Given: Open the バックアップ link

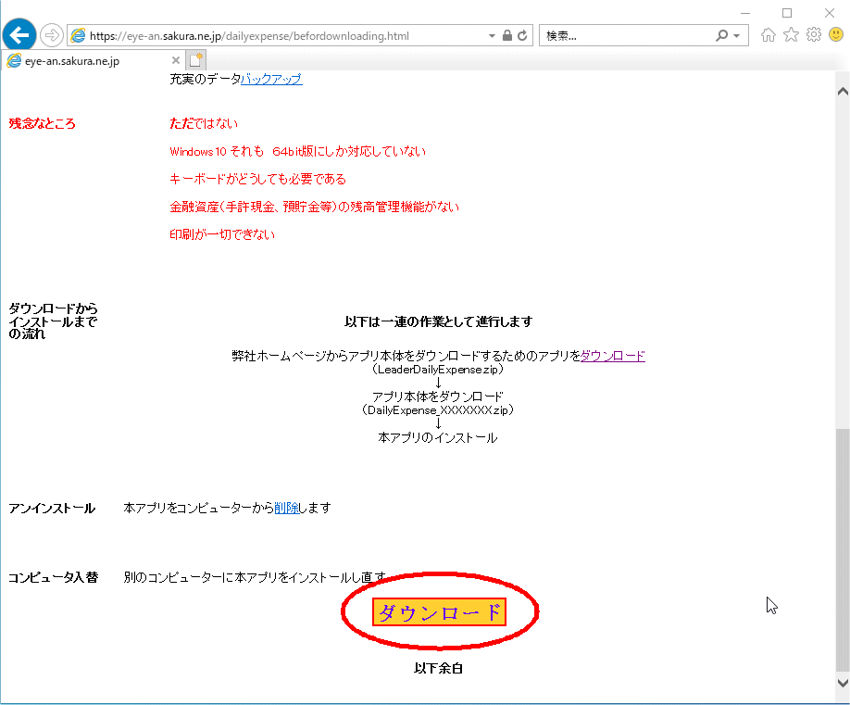Looking at the screenshot, I should [x=271, y=79].
